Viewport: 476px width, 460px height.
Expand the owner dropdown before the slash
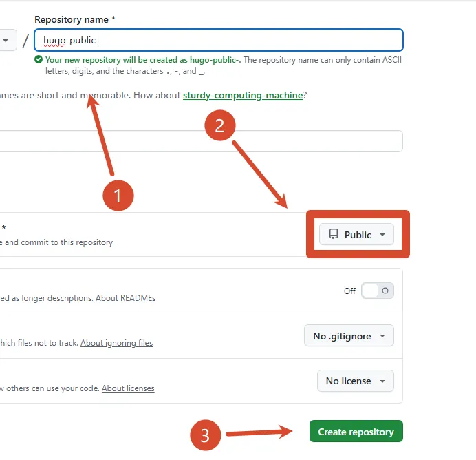(x=8, y=40)
